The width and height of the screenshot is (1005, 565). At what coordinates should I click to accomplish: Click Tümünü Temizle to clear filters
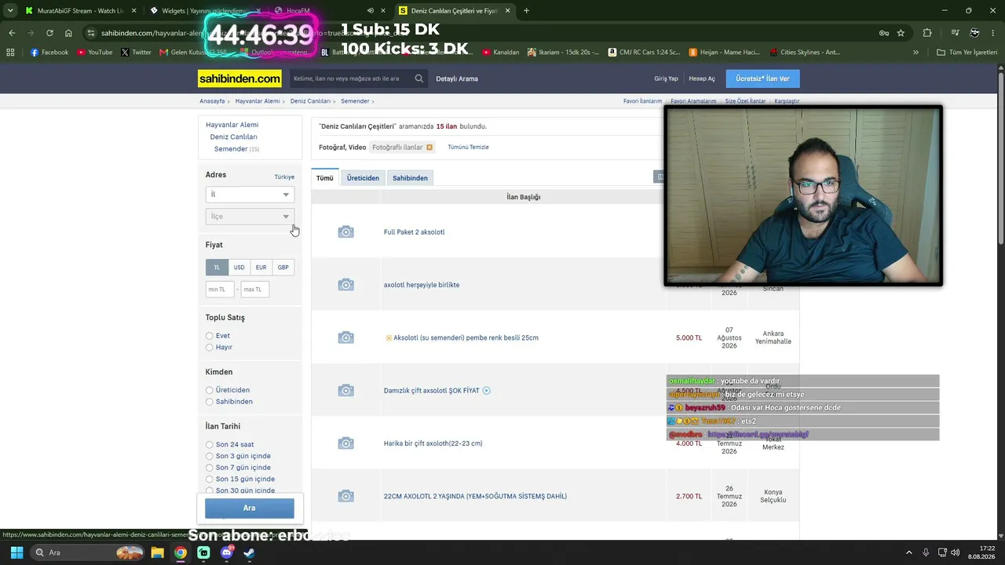(468, 148)
